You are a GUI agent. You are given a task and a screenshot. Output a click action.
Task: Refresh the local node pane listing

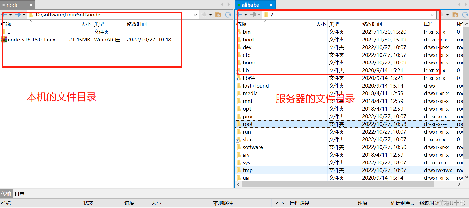[x=228, y=15]
